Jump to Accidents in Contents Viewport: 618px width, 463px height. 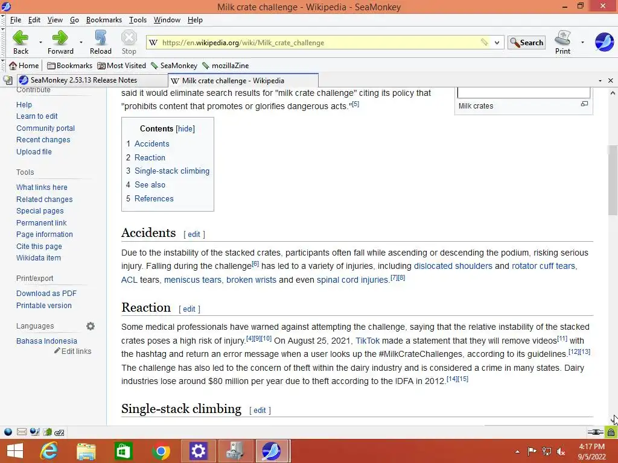point(151,143)
